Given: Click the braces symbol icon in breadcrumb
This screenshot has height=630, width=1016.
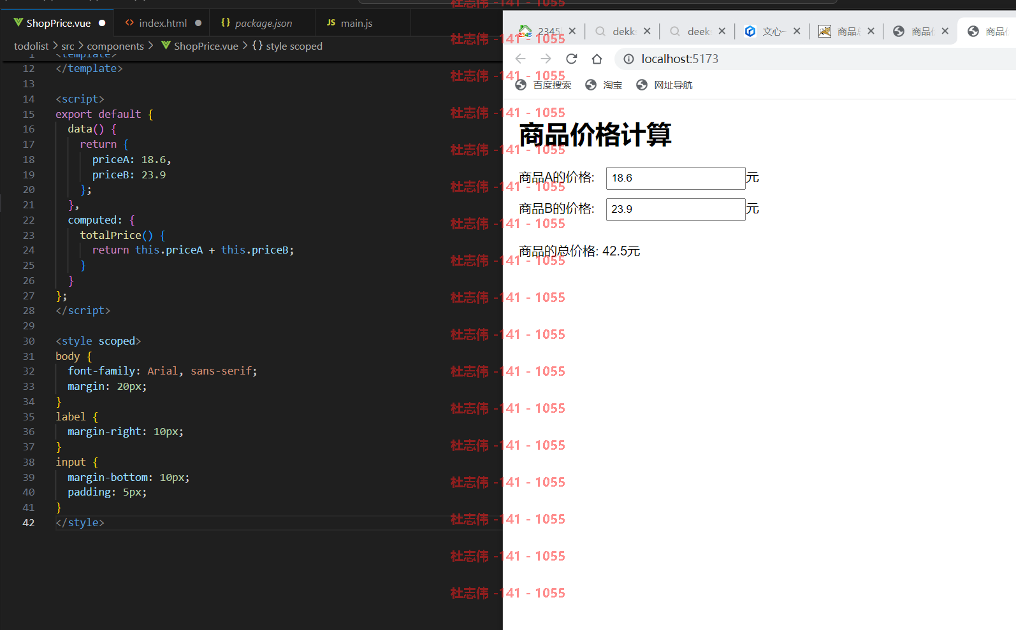Looking at the screenshot, I should coord(257,45).
